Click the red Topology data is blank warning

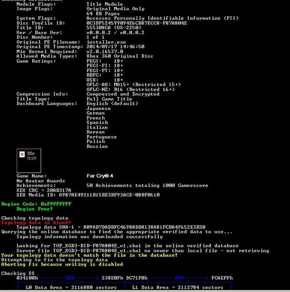click(x=36, y=222)
